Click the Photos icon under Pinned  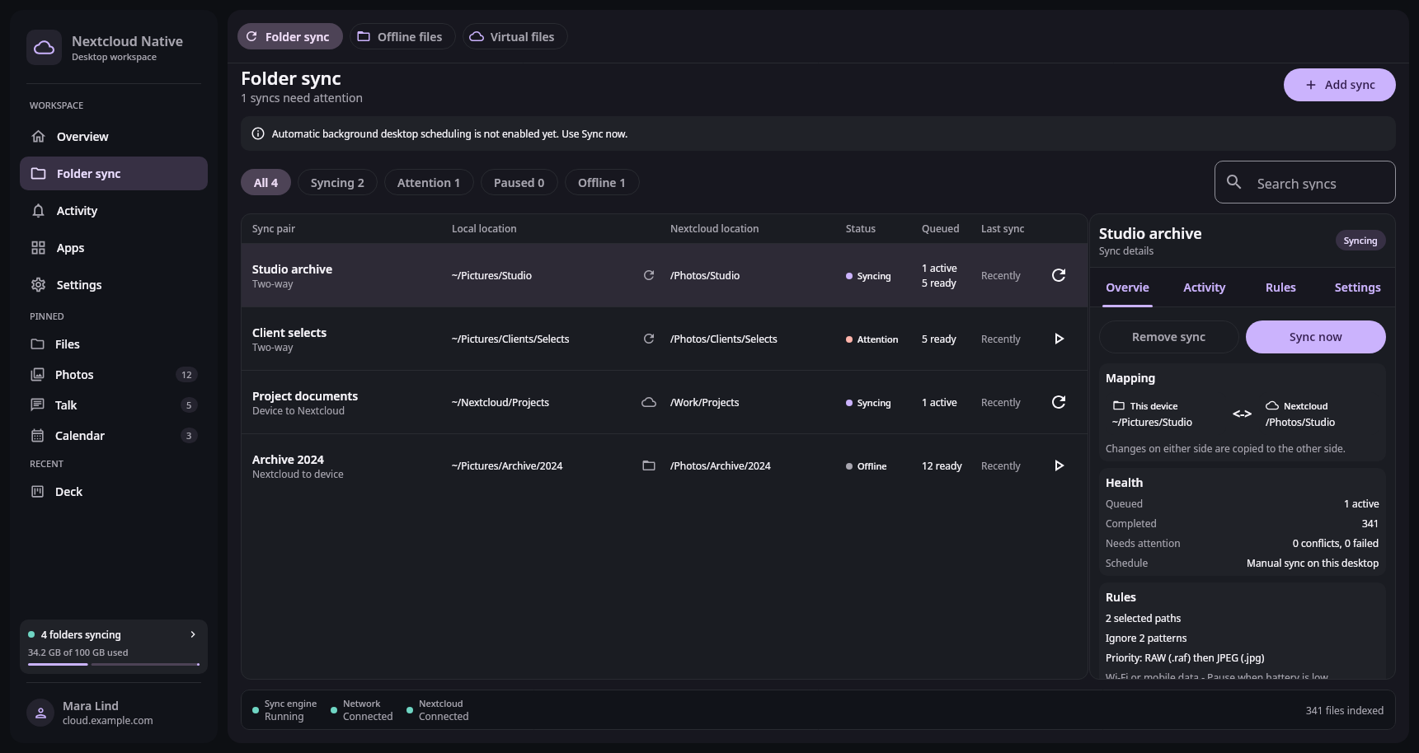pyautogui.click(x=37, y=375)
